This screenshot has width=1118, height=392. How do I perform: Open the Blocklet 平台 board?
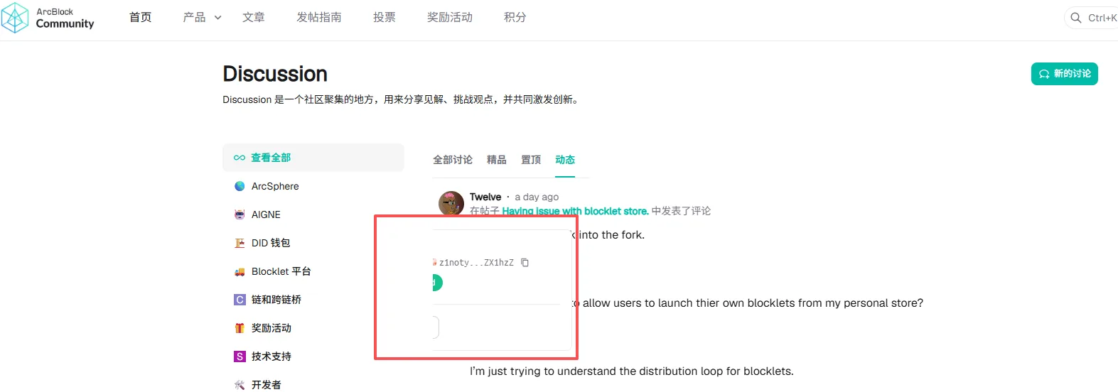click(313, 271)
